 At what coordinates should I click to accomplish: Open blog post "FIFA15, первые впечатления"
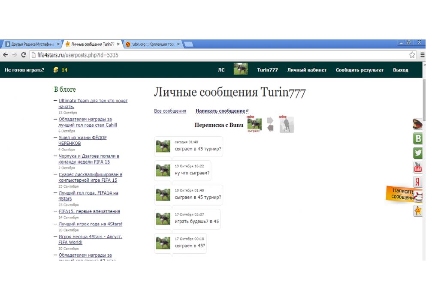coord(89,211)
